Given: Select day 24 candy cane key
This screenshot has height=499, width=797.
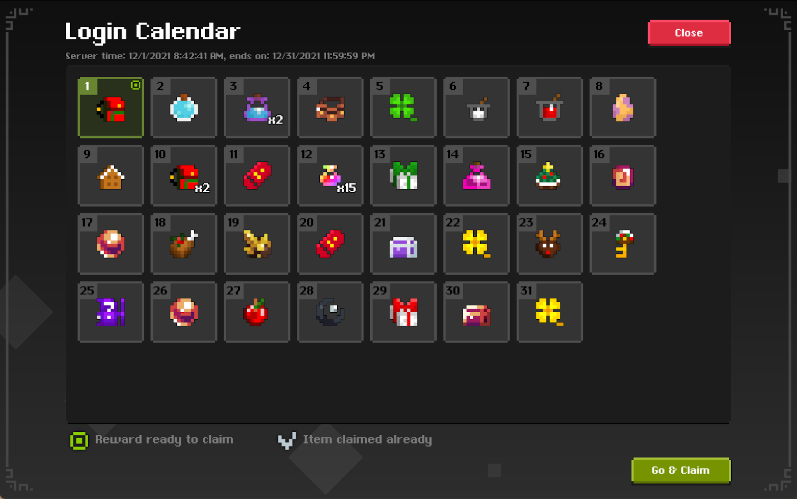Looking at the screenshot, I should (x=623, y=244).
